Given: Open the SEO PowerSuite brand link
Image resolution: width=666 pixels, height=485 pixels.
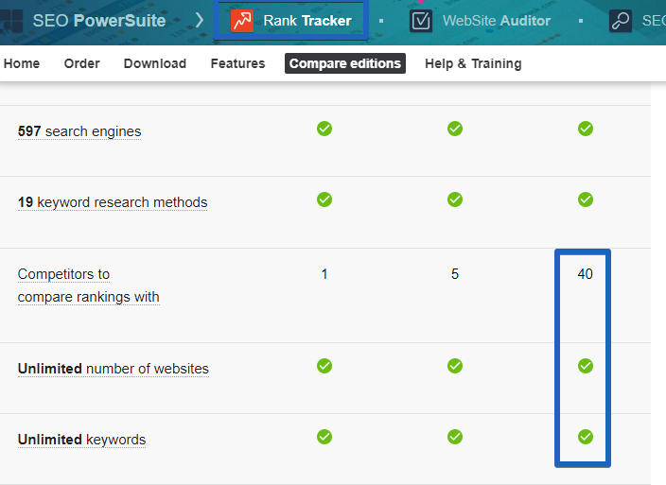Looking at the screenshot, I should pos(99,21).
